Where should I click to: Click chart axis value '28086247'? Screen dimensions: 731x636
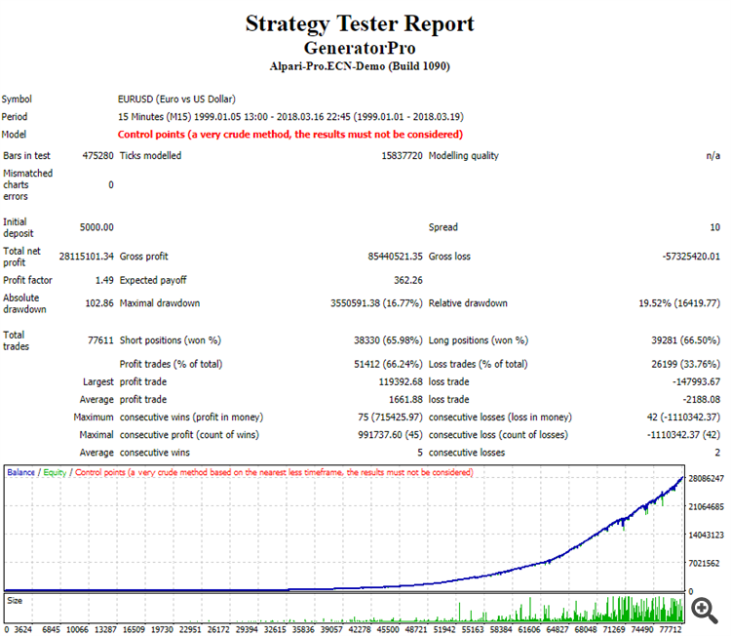click(706, 478)
